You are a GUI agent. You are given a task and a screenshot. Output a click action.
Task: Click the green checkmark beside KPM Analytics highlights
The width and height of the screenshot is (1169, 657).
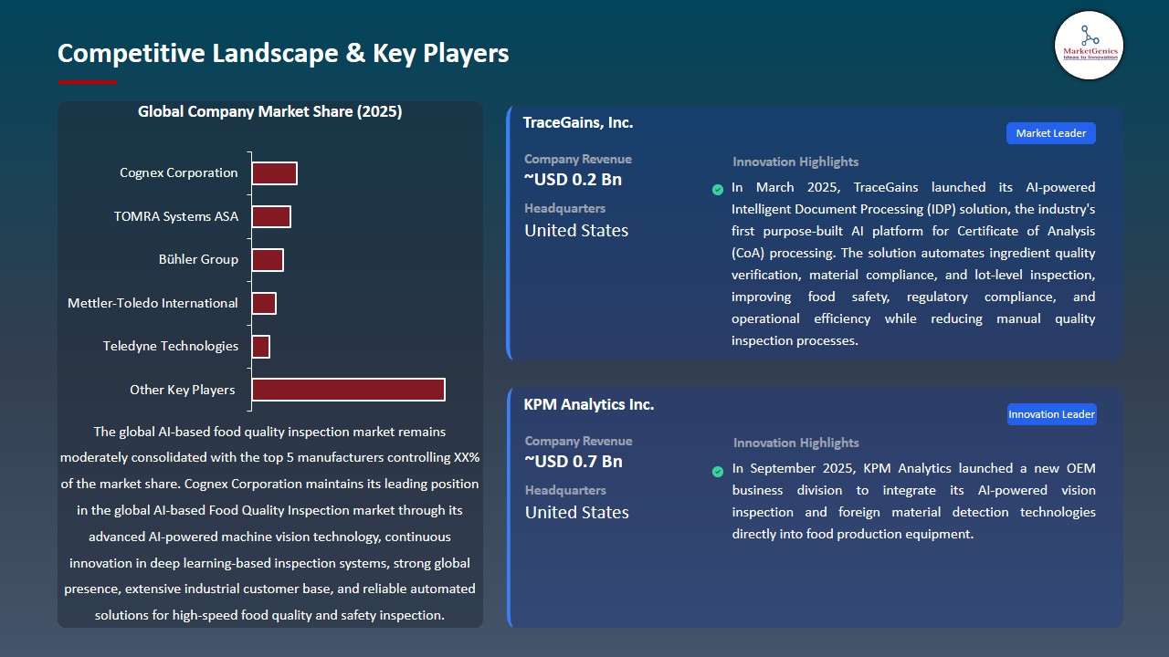[718, 472]
